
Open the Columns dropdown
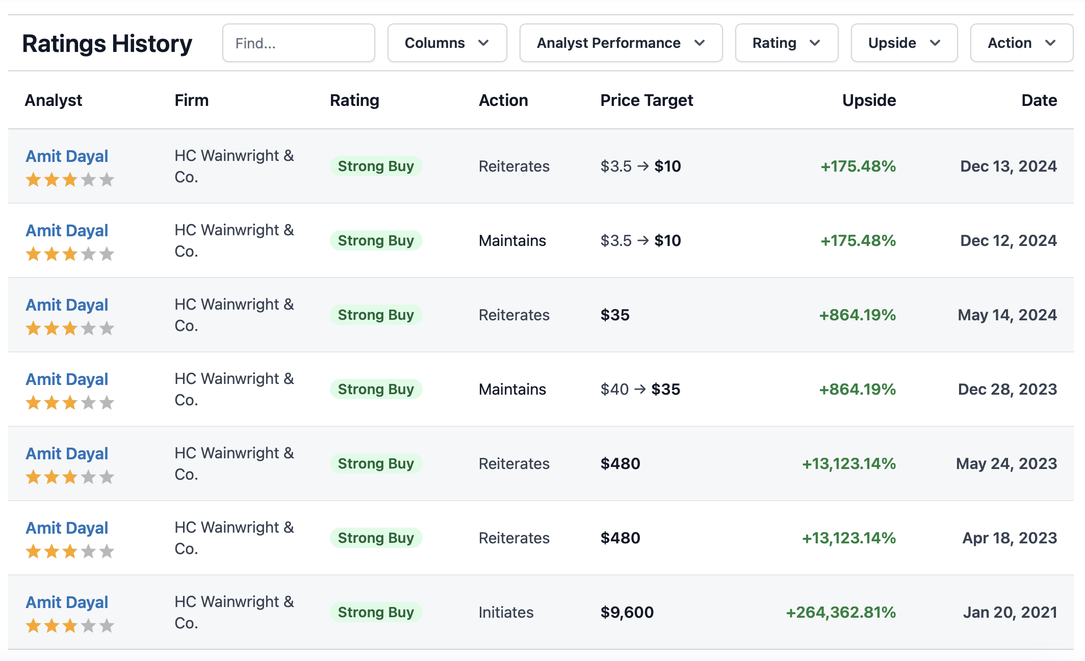click(x=447, y=43)
